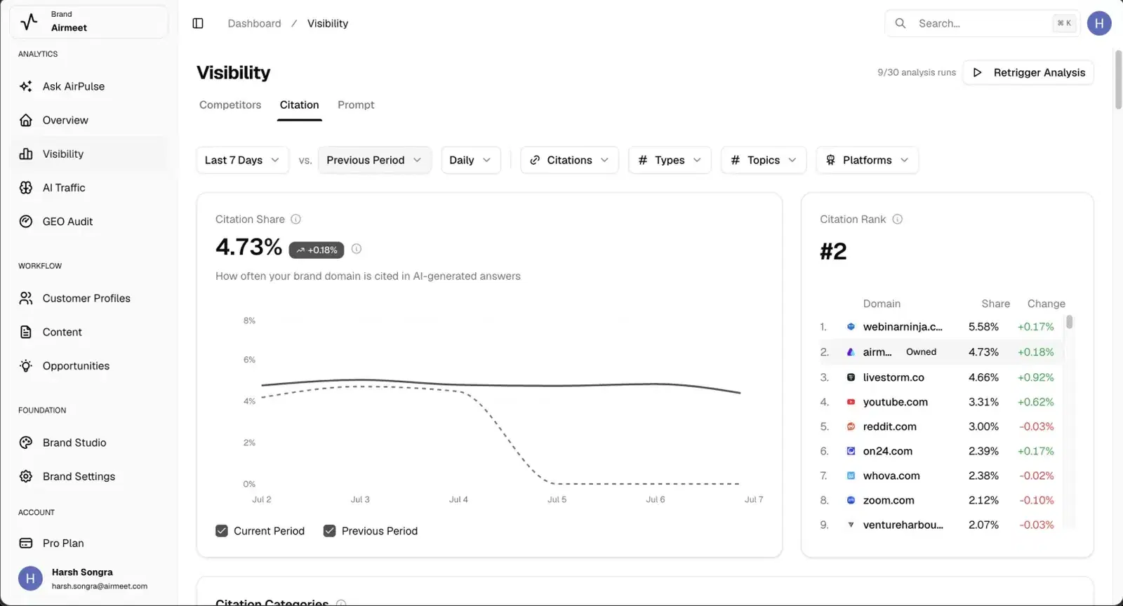Click the Visibility bar chart icon
The height and width of the screenshot is (606, 1123).
click(26, 154)
